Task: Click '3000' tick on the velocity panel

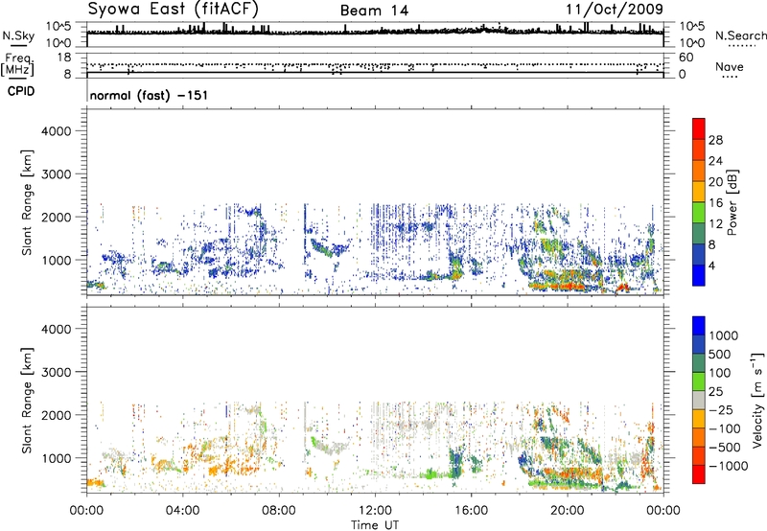Action: click(57, 372)
